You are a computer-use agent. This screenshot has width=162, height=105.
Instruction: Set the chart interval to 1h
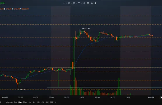[29, 102]
